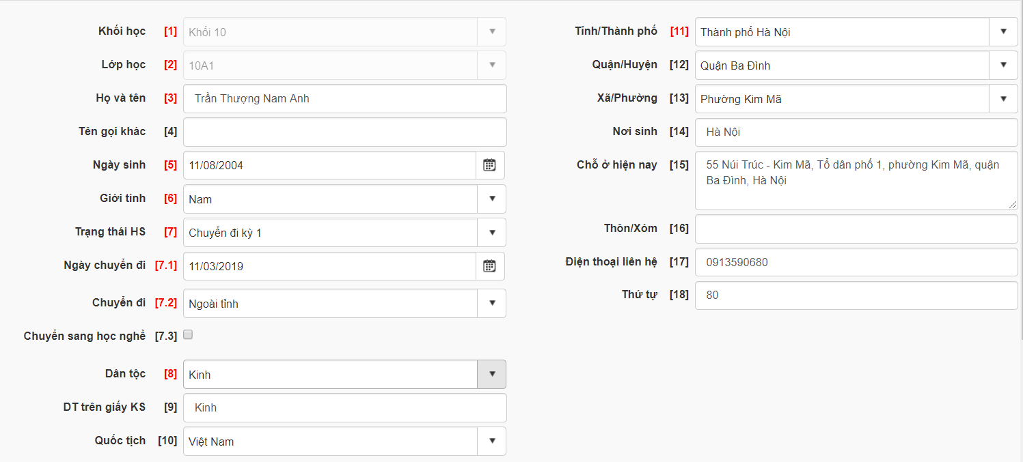Click the Thứ tự number field

click(856, 295)
